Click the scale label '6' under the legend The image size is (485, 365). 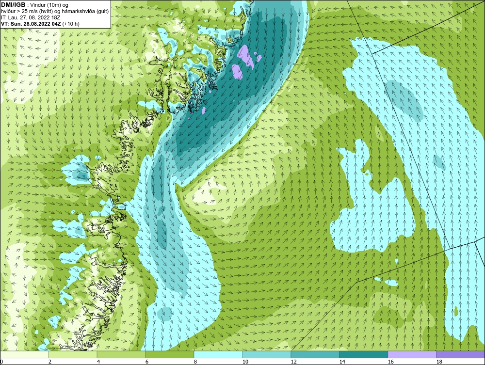point(147,362)
